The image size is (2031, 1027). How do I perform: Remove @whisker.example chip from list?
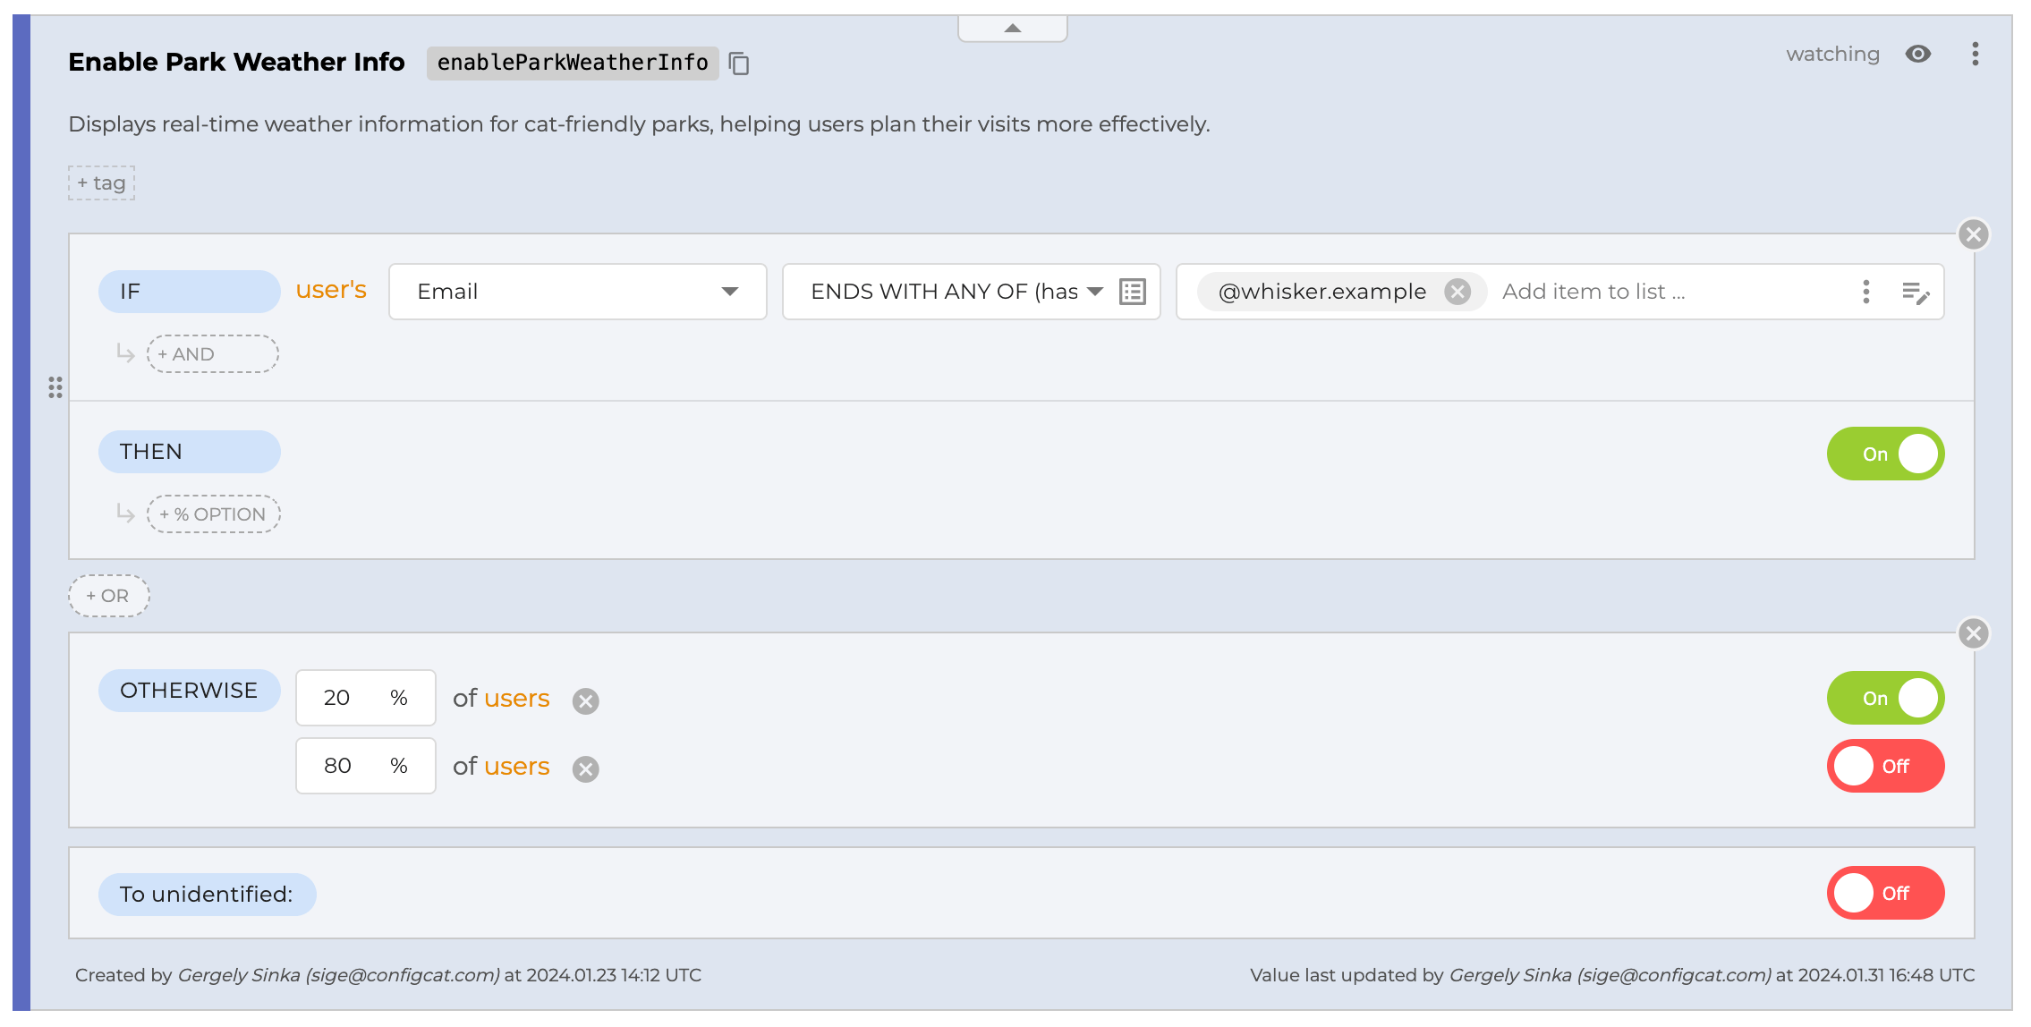1457,292
